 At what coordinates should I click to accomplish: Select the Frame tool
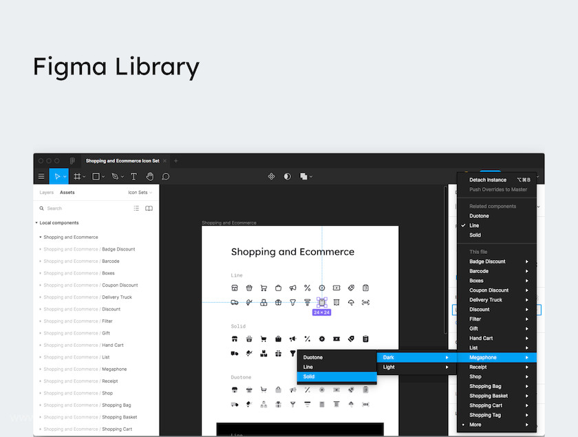[77, 177]
